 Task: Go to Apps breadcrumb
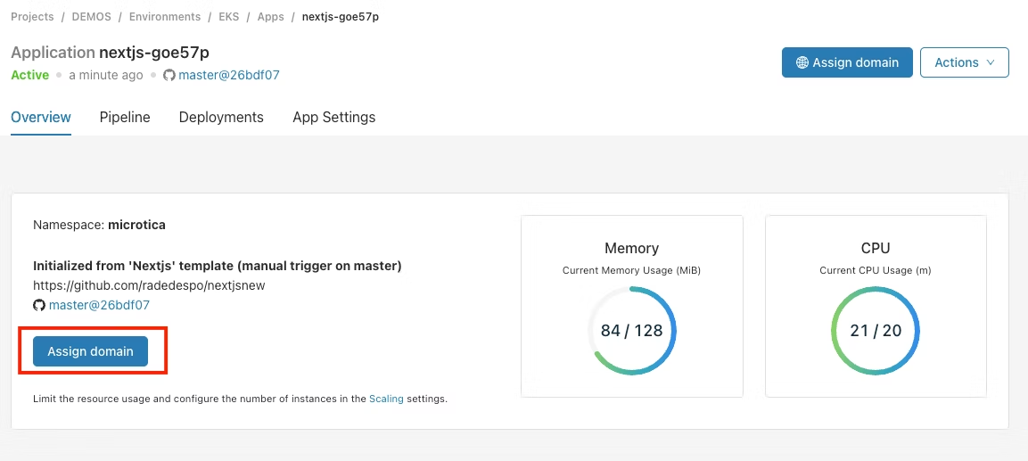click(x=271, y=16)
